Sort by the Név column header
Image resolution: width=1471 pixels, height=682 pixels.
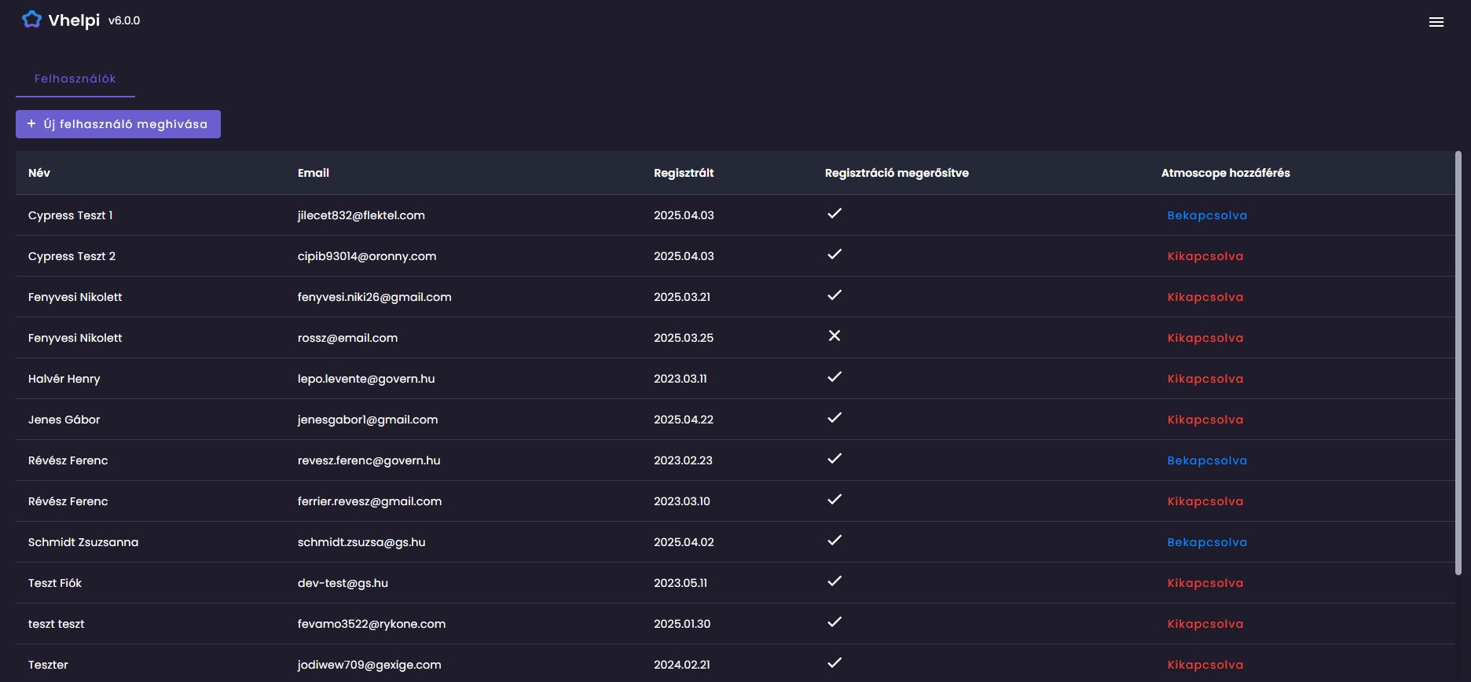pyautogui.click(x=39, y=173)
